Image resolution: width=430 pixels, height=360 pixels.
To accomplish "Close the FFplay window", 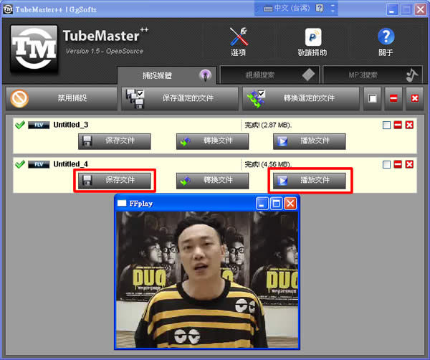I will pyautogui.click(x=290, y=204).
